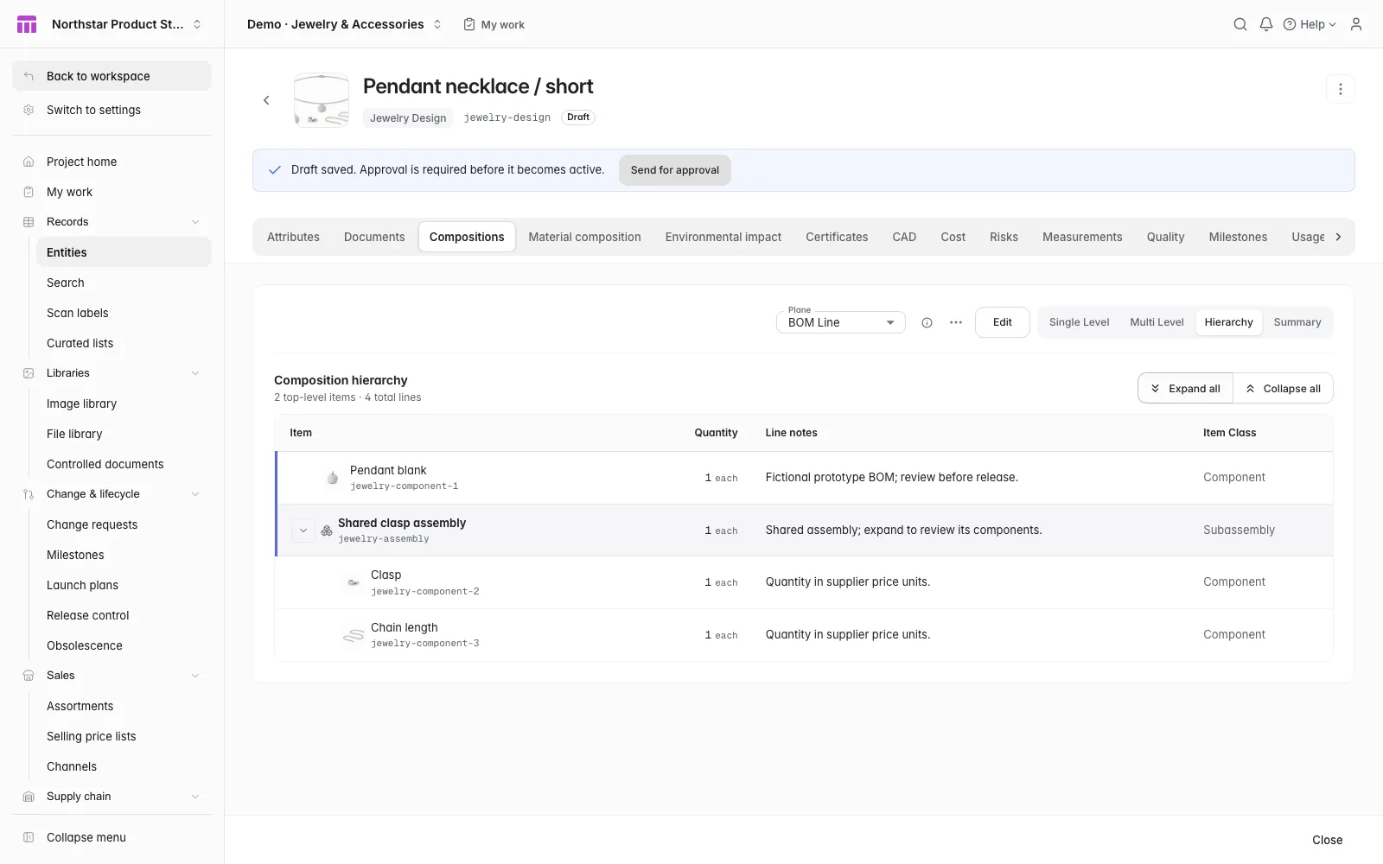Collapse the Records section in sidebar
The image size is (1383, 864).
pos(195,222)
